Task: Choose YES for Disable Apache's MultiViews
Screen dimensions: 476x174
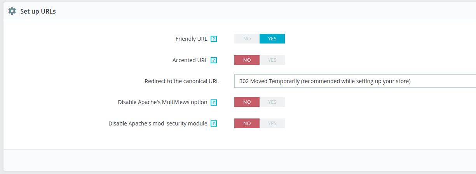Action: [272, 102]
